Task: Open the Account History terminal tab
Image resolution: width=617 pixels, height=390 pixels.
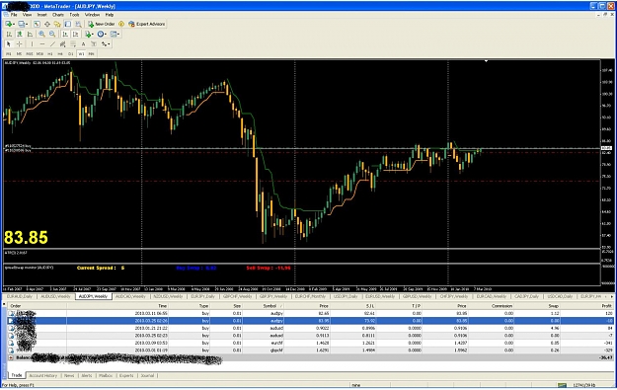Action: (42, 375)
